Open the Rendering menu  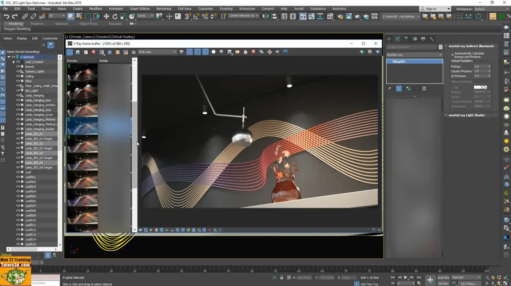(x=164, y=9)
